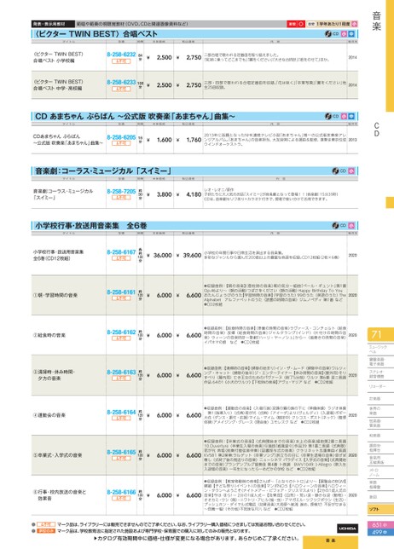Open product code 8-258-6232
Viewport: 394px width, 549px height.
tap(121, 55)
